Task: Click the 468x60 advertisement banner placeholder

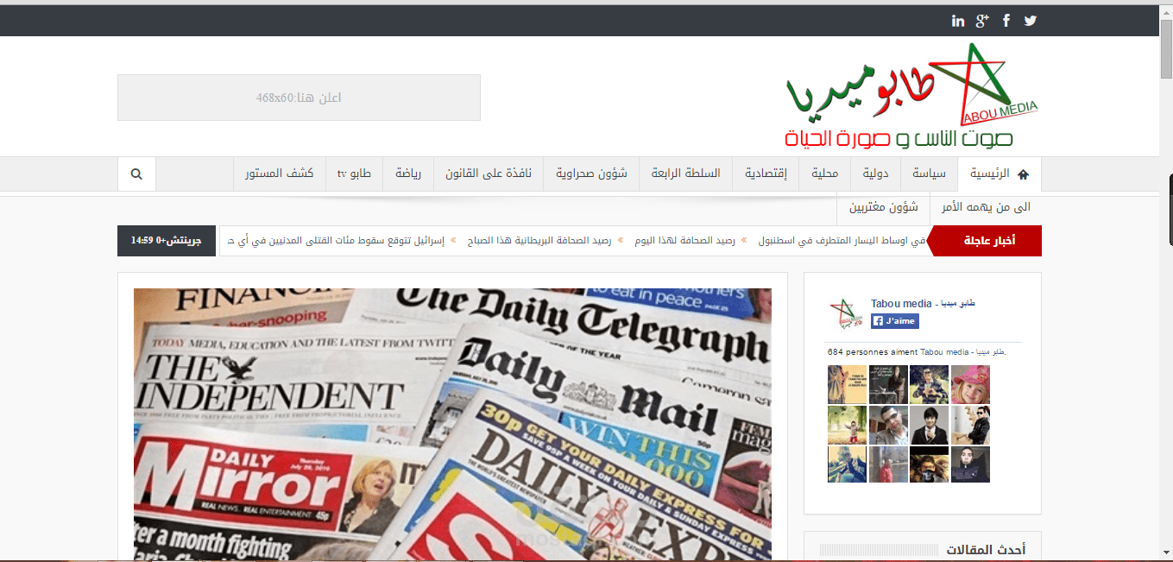Action: click(x=299, y=98)
